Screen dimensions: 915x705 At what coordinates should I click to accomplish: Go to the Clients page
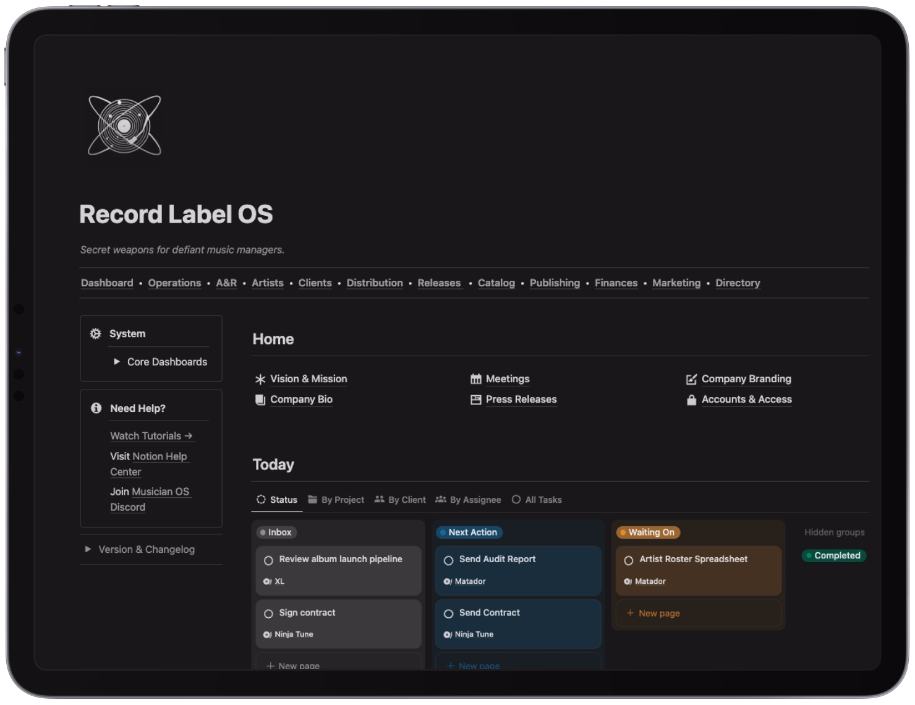click(315, 283)
